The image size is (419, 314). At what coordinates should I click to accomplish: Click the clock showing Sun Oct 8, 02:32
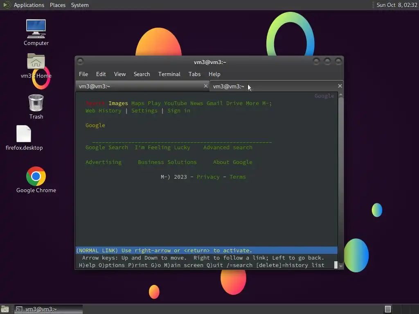(397, 5)
